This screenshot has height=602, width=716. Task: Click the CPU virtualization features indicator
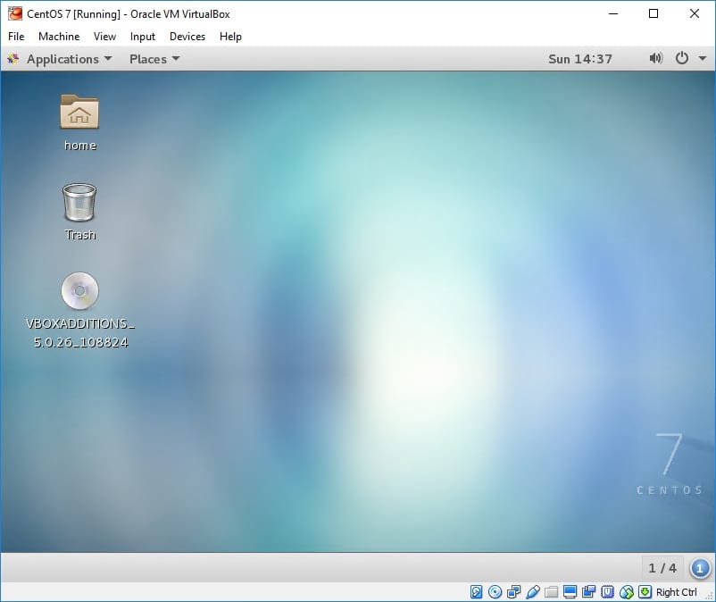607,592
